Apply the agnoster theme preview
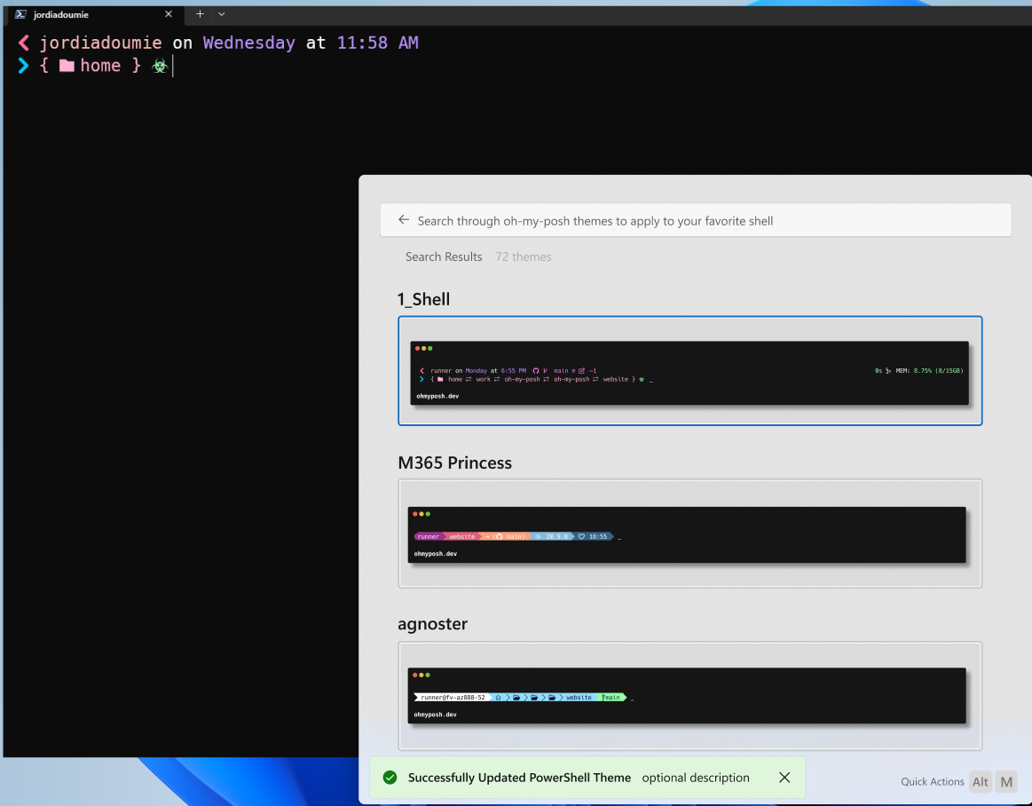Screen dimensions: 1032x806 (689, 696)
